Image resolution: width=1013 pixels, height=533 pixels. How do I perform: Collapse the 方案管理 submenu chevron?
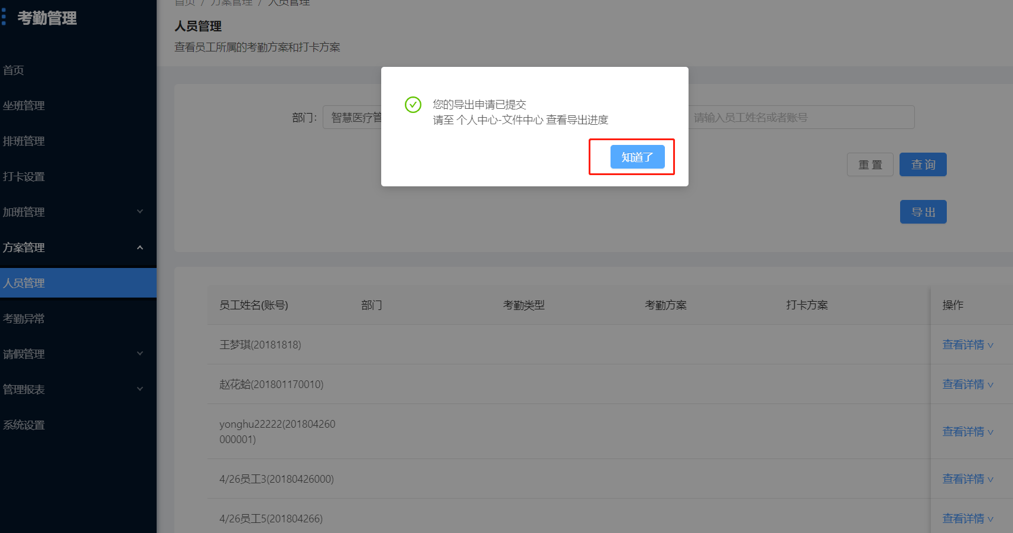[140, 247]
